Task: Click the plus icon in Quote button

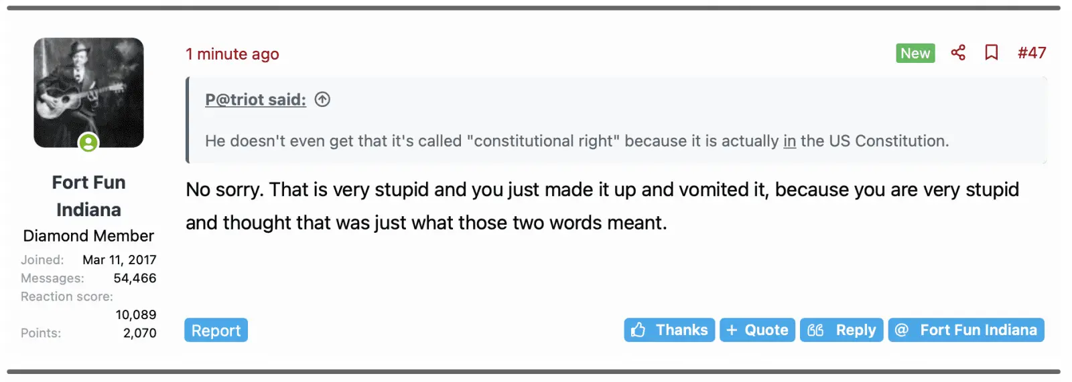Action: pyautogui.click(x=732, y=330)
